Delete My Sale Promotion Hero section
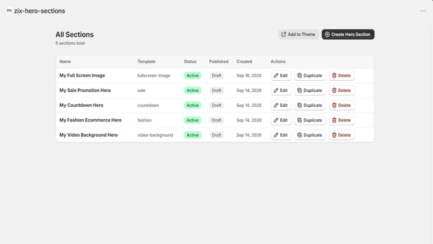This screenshot has height=244, width=433. pyautogui.click(x=342, y=91)
